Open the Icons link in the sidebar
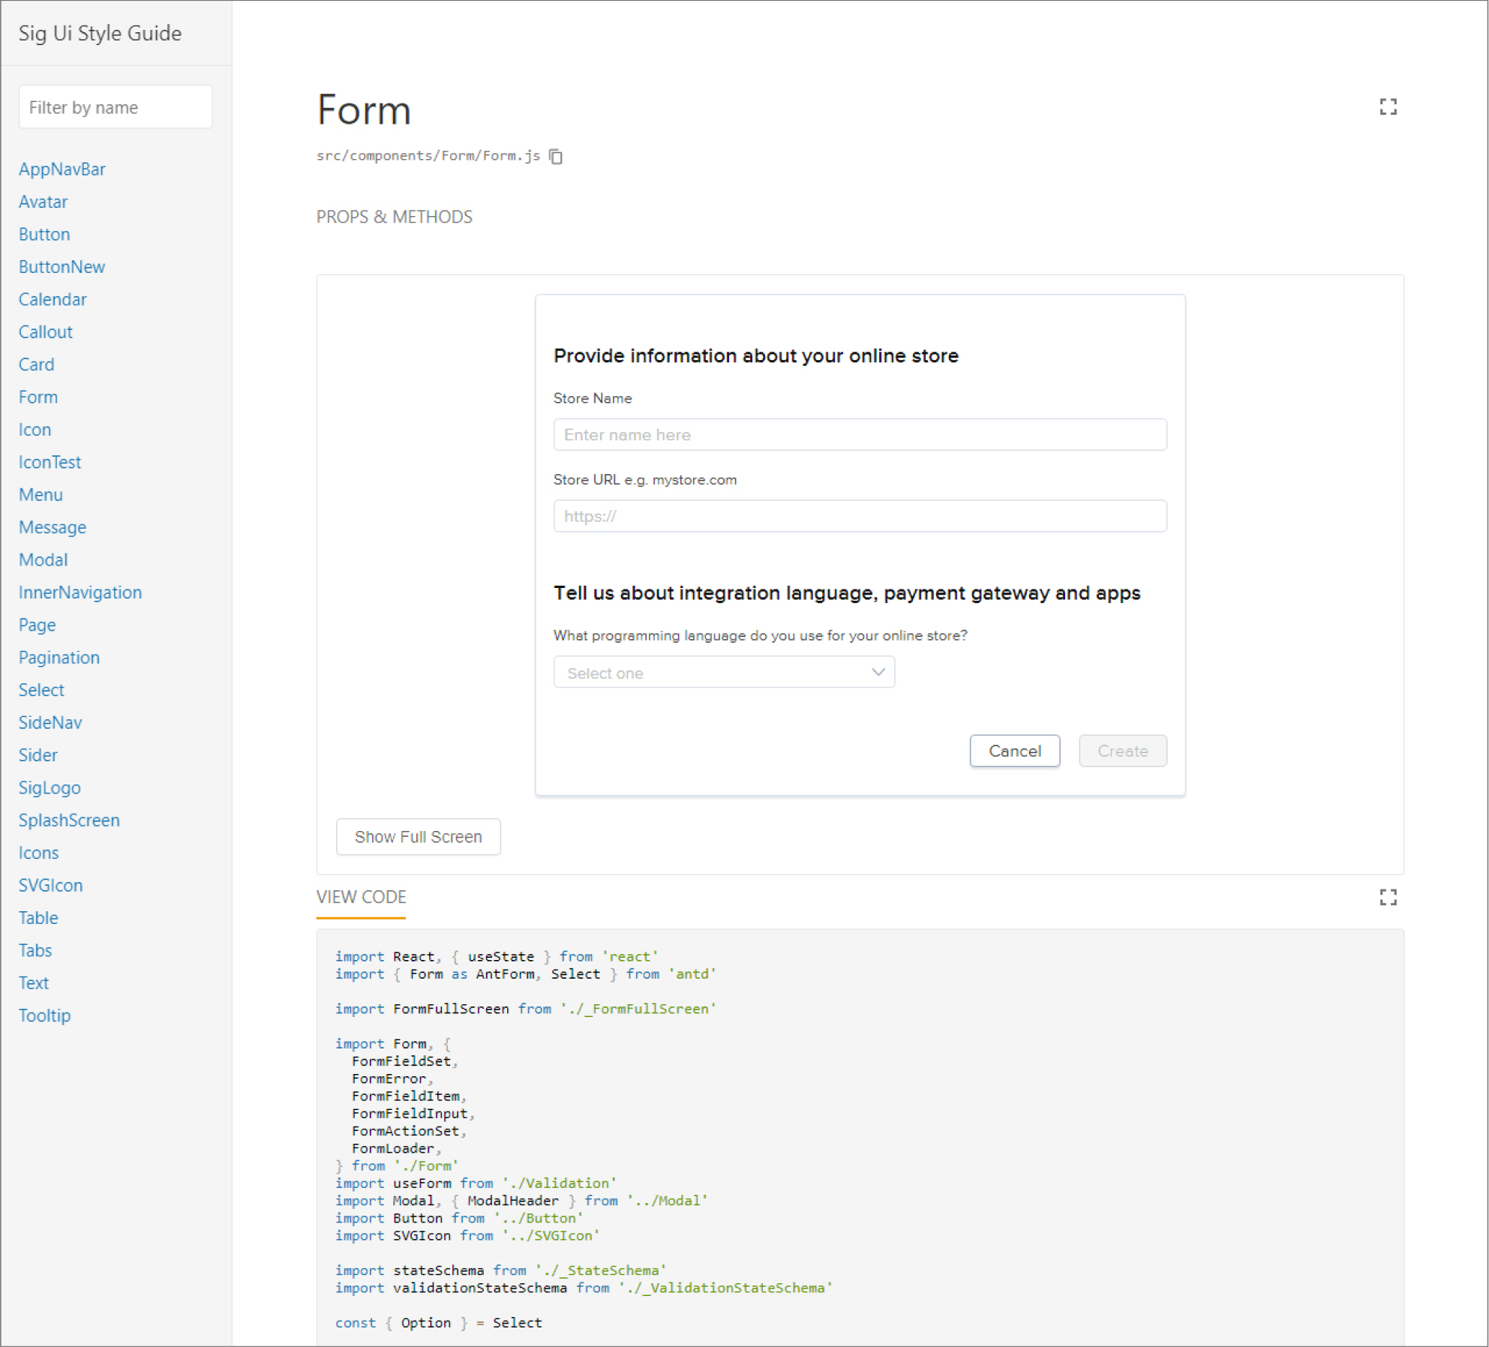The width and height of the screenshot is (1489, 1347). 39,853
